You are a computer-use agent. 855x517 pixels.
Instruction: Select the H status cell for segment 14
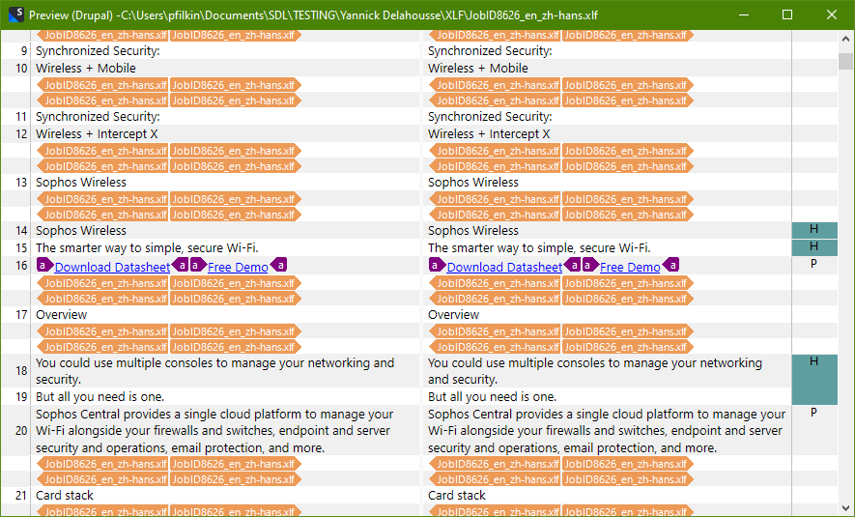click(814, 230)
